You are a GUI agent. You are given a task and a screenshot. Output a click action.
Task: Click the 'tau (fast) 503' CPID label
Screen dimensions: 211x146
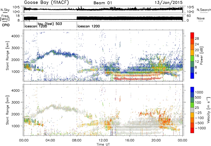point(50,24)
